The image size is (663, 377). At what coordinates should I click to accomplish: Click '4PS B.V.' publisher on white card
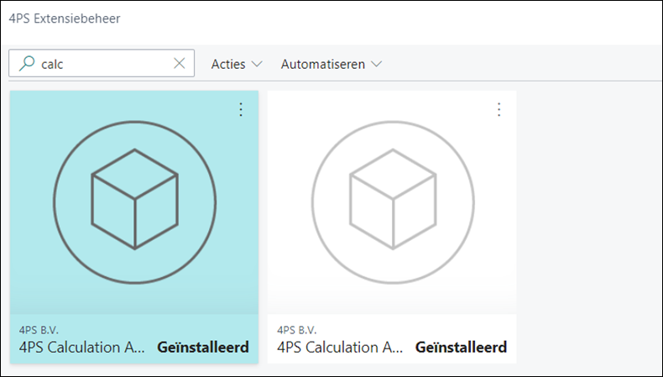tap(297, 330)
